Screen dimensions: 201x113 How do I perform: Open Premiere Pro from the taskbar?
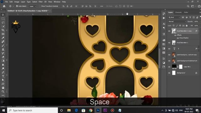(105, 110)
